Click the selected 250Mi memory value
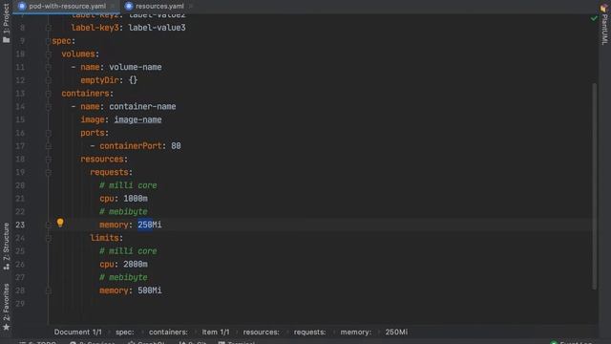Image resolution: width=611 pixels, height=344 pixels. 150,225
